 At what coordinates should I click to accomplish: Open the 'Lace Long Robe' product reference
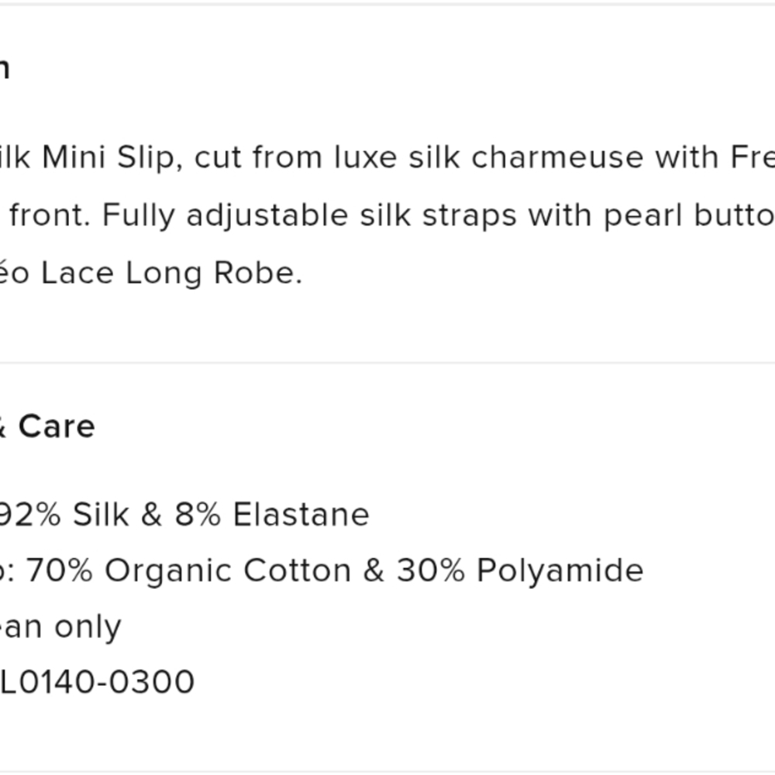[171, 273]
